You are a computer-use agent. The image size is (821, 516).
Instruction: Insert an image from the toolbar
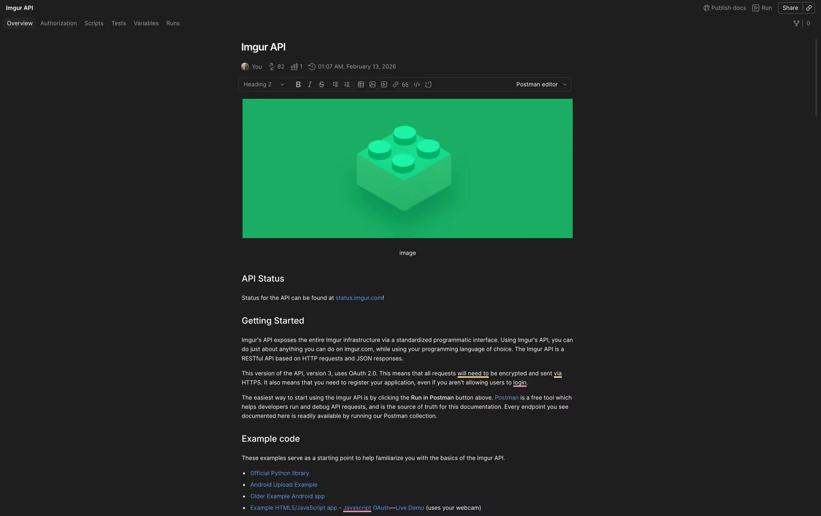pyautogui.click(x=373, y=85)
